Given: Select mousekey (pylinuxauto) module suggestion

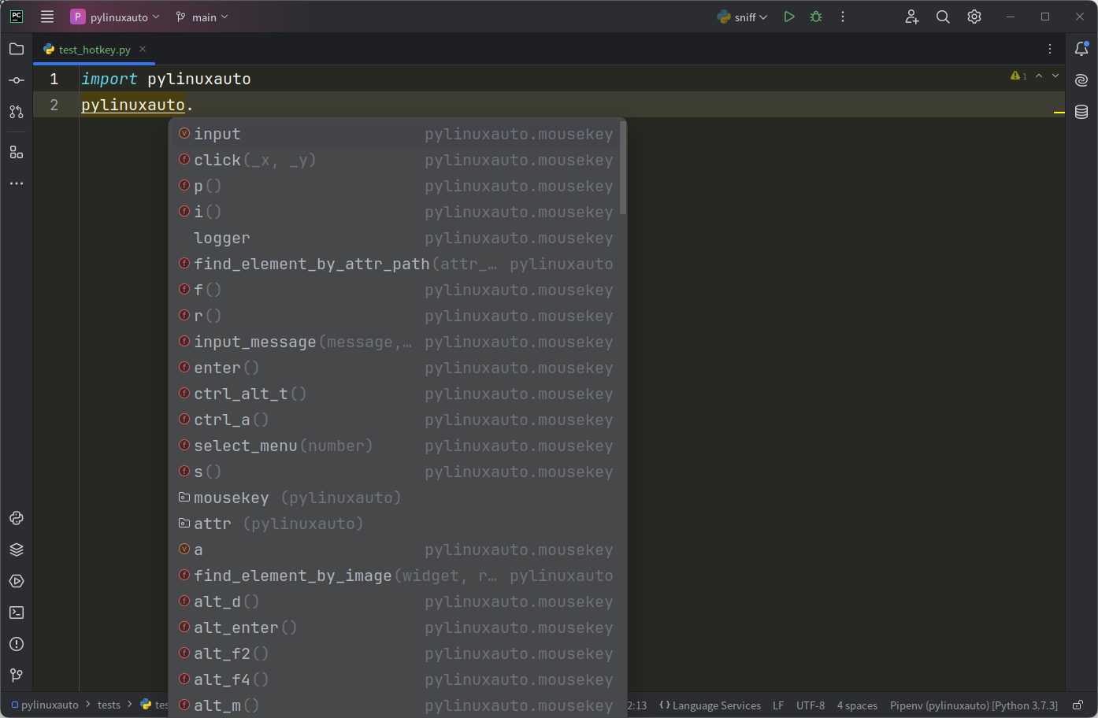Looking at the screenshot, I should click(395, 498).
